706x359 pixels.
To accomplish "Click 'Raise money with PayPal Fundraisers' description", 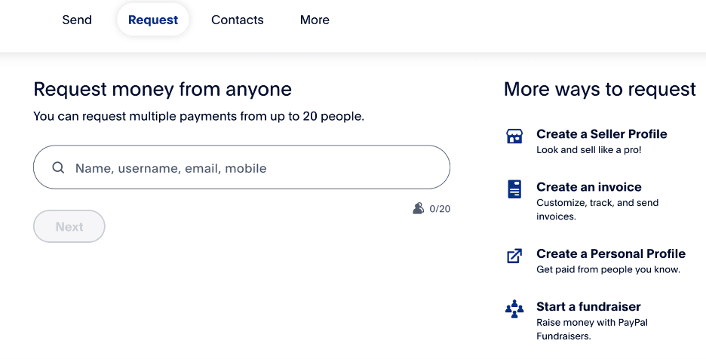I will click(x=591, y=330).
